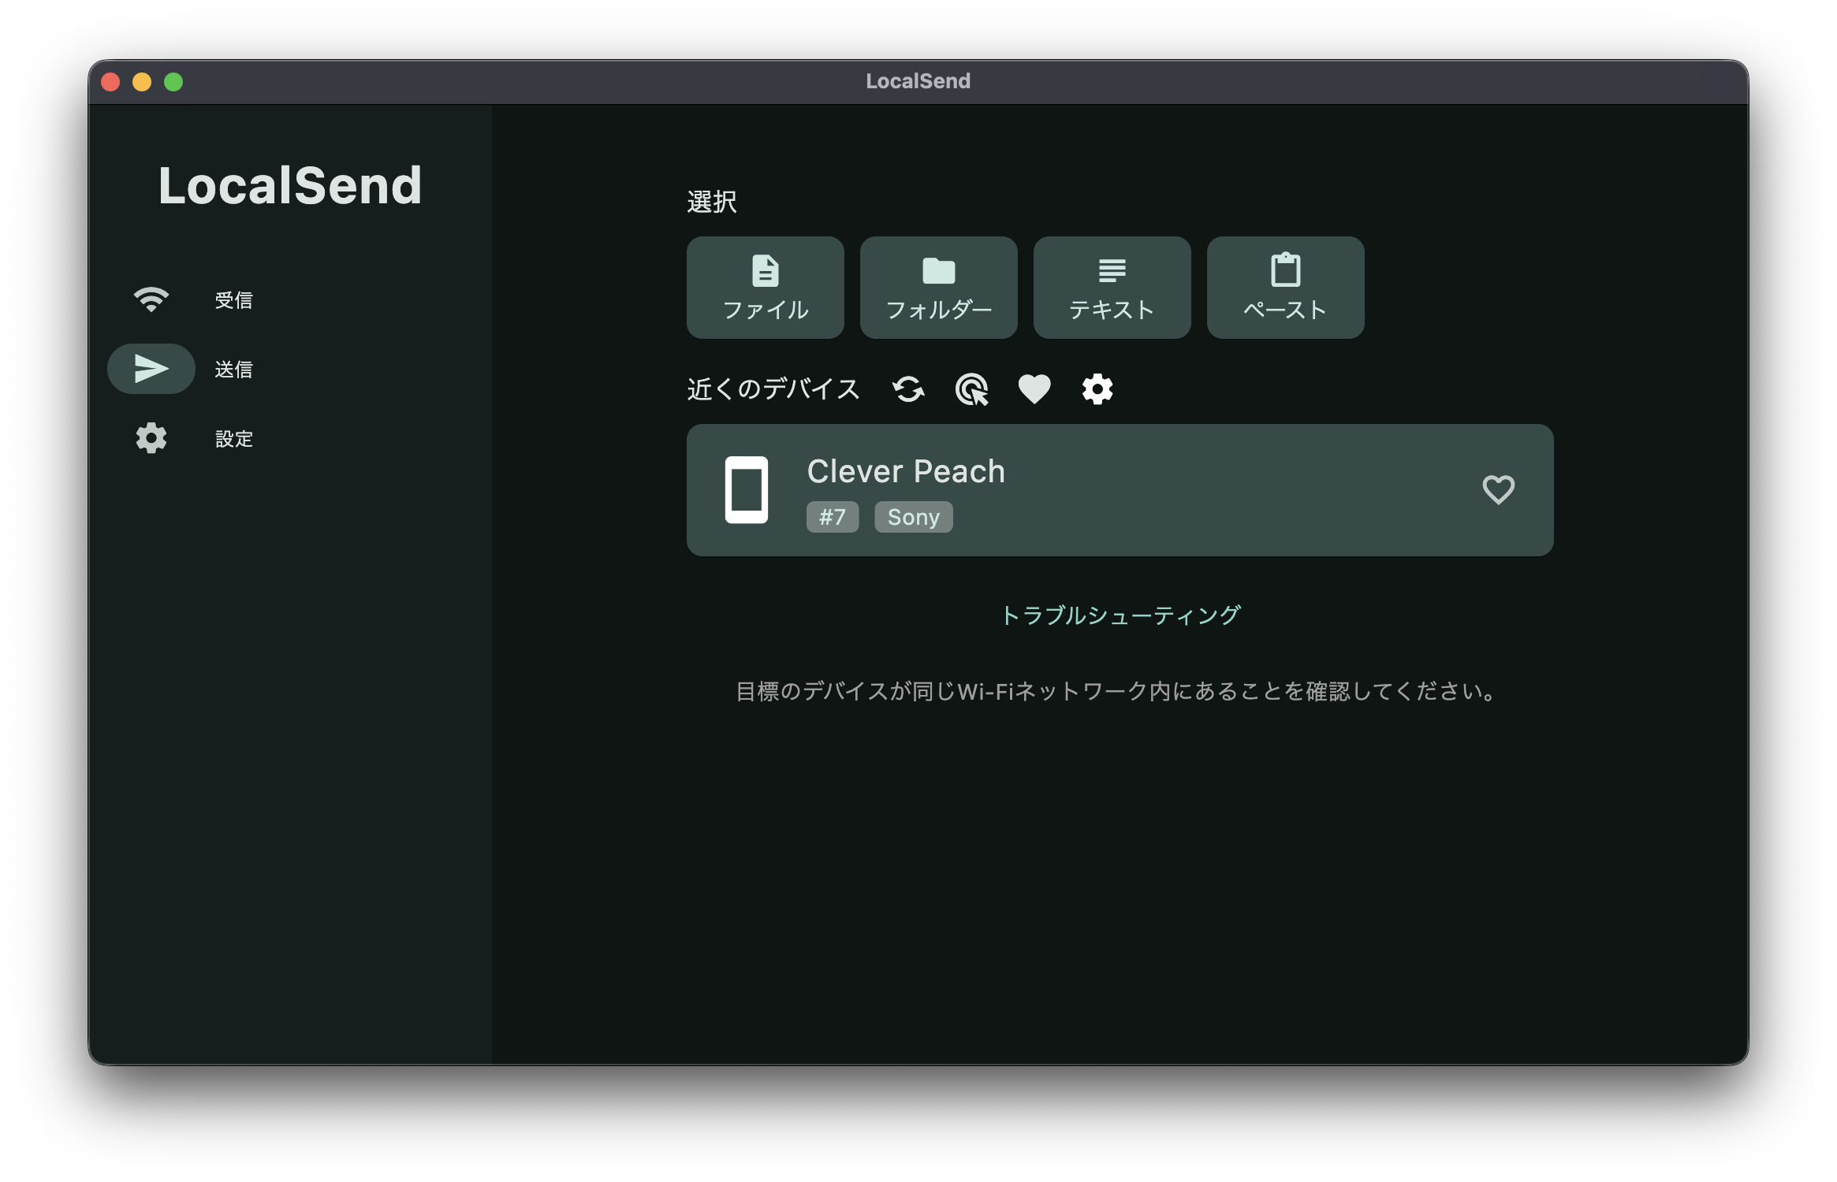This screenshot has height=1182, width=1837.
Task: Click the ペースト clipboard button
Action: click(x=1285, y=288)
